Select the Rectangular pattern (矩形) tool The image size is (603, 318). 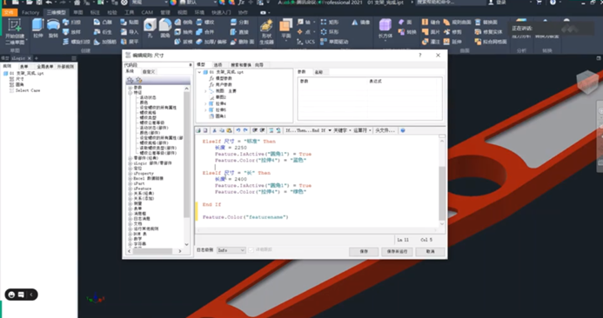[x=330, y=23]
